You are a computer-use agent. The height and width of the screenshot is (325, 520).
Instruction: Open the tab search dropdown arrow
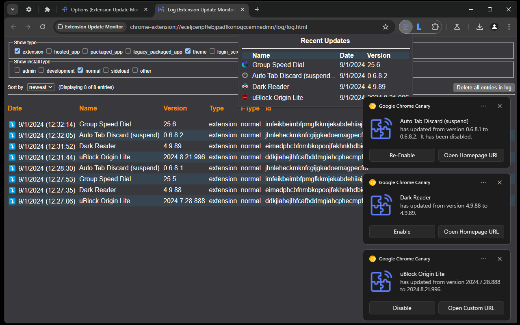coord(13,9)
